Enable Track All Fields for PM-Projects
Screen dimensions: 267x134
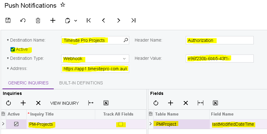121,124
